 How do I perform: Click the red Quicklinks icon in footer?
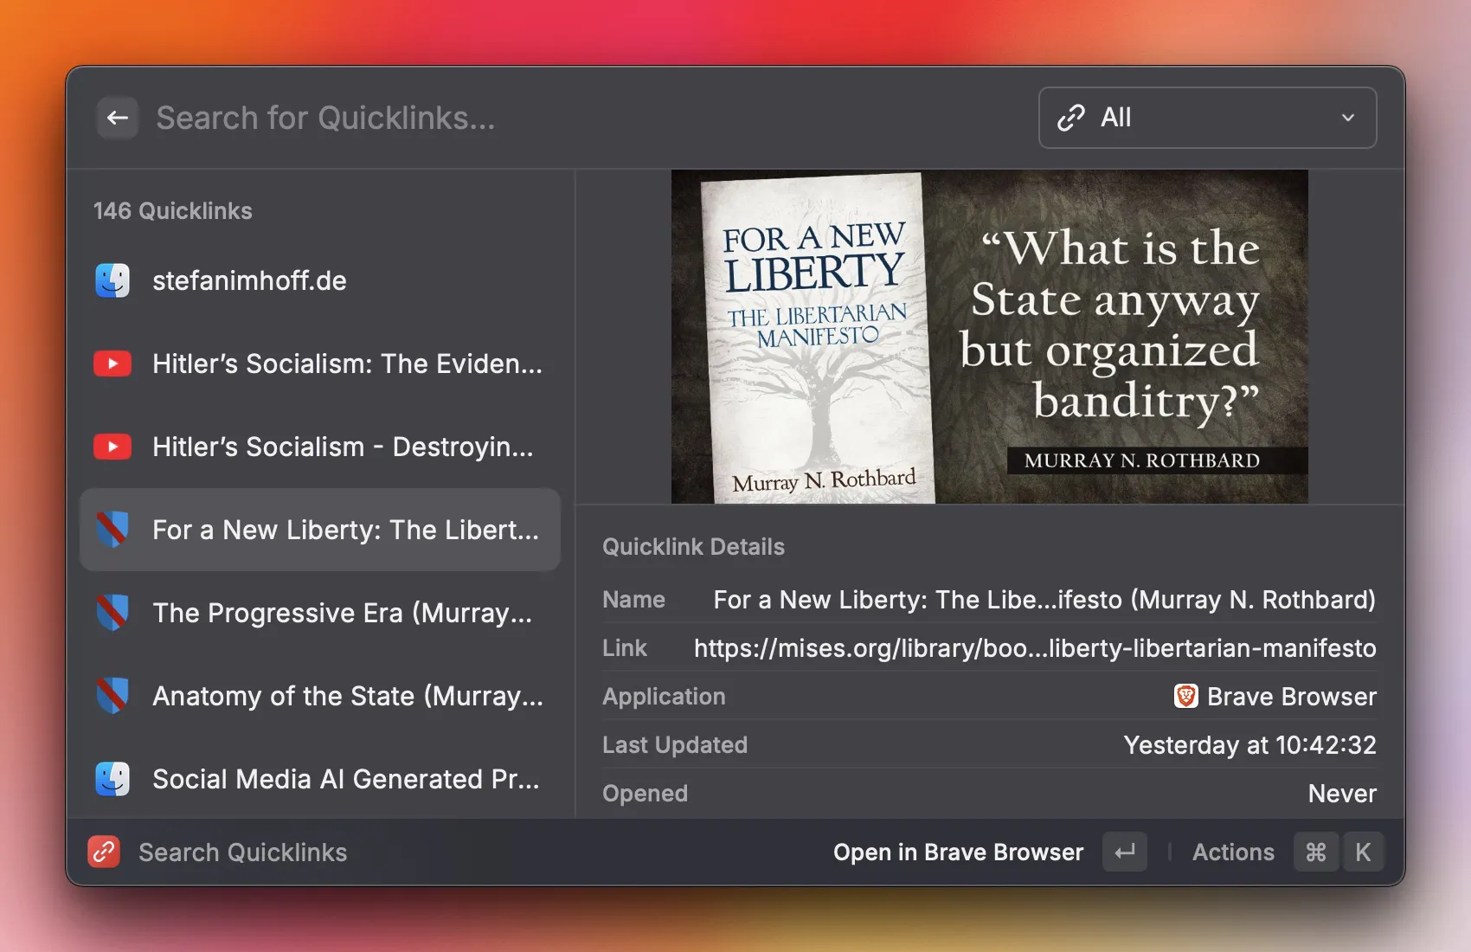tap(104, 852)
